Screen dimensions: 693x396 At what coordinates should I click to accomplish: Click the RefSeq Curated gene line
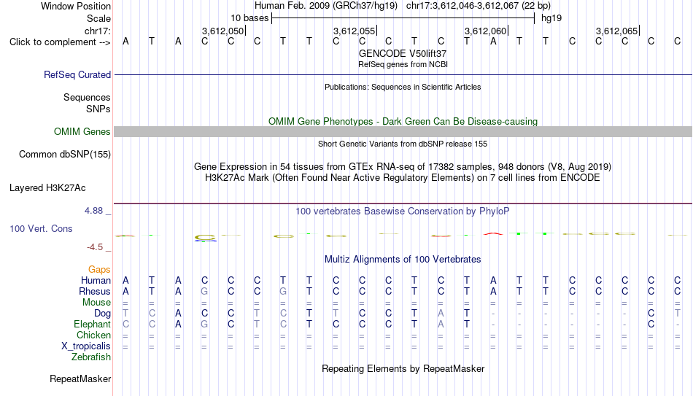point(403,74)
